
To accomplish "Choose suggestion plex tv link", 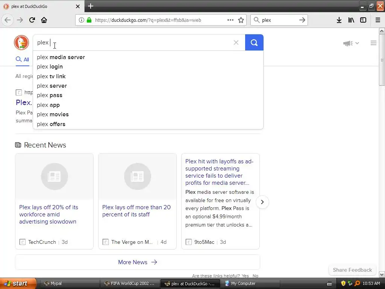I will tap(148, 76).
